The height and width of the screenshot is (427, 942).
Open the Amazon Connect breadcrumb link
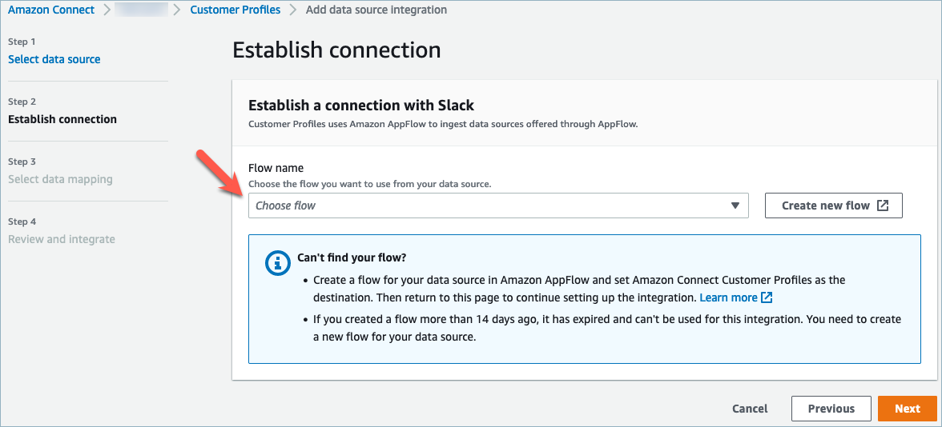click(51, 10)
